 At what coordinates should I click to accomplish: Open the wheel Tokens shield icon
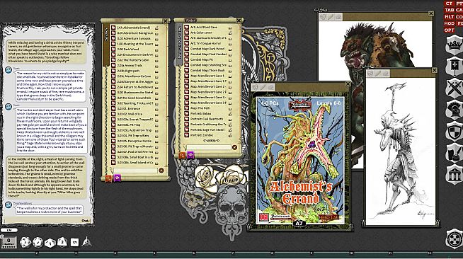(454, 238)
